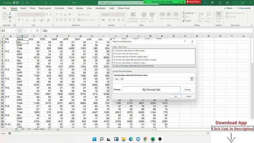The image size is (254, 143).
Task: Click the collapse dialog range selector icon
Action: click(192, 79)
